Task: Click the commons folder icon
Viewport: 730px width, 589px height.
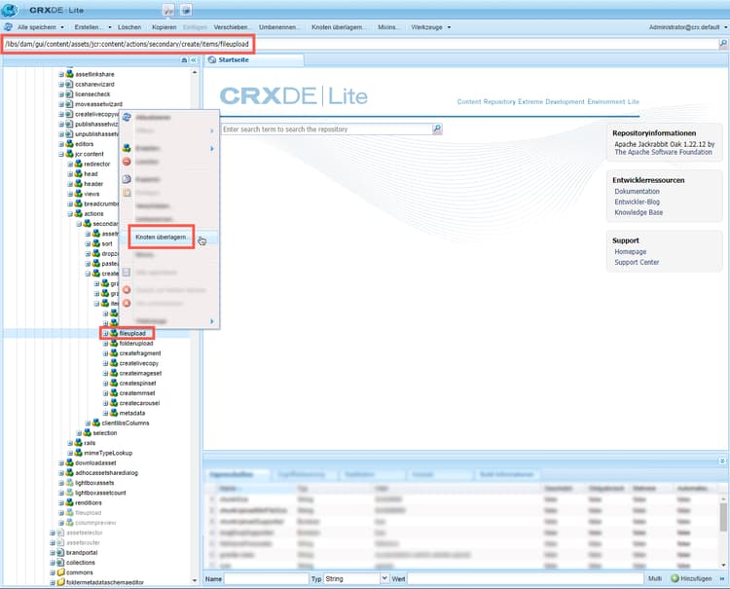Action: click(60, 572)
